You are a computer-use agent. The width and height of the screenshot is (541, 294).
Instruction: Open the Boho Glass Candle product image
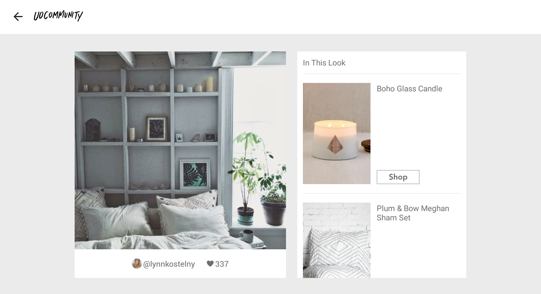(337, 133)
